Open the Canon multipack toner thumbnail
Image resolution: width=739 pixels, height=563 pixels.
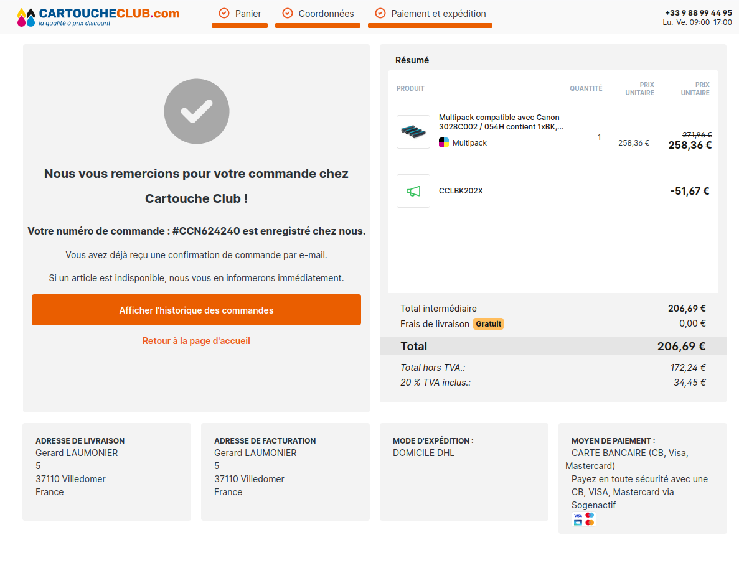(413, 132)
